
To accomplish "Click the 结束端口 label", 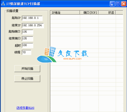I will coord(15,38).
